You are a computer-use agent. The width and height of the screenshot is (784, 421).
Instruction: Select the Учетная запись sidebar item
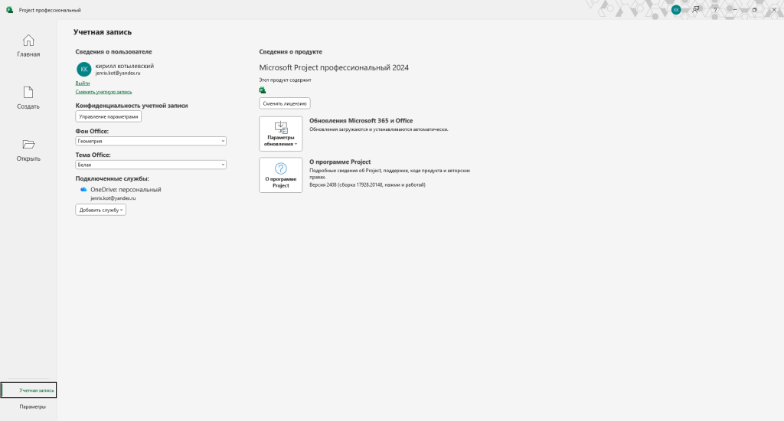[x=28, y=390]
